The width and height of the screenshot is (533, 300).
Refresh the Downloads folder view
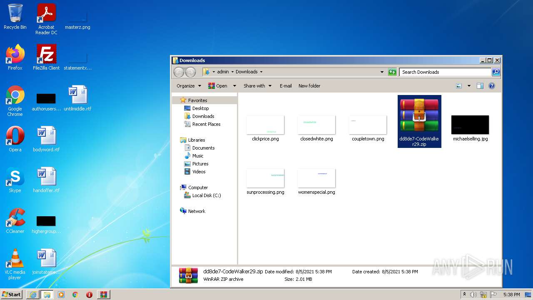point(392,72)
